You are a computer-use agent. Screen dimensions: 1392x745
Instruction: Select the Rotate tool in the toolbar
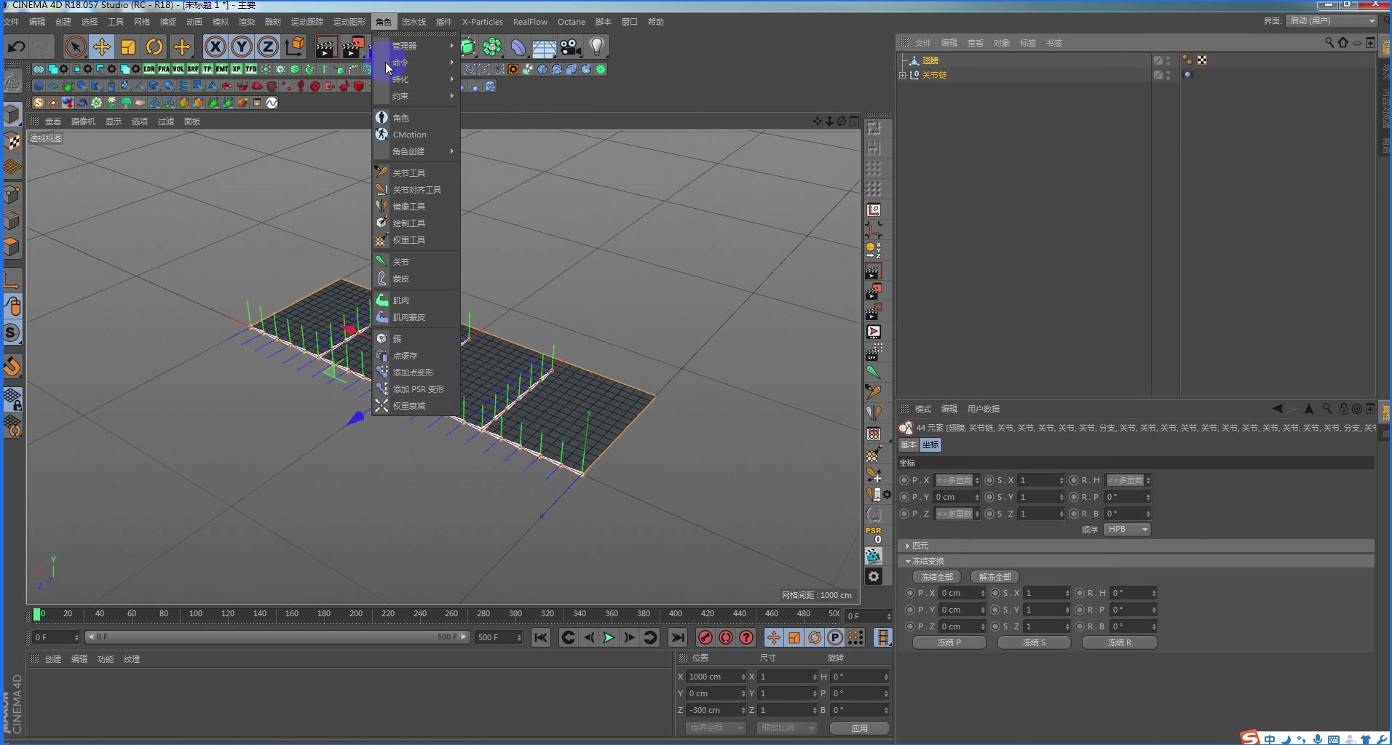click(x=154, y=47)
